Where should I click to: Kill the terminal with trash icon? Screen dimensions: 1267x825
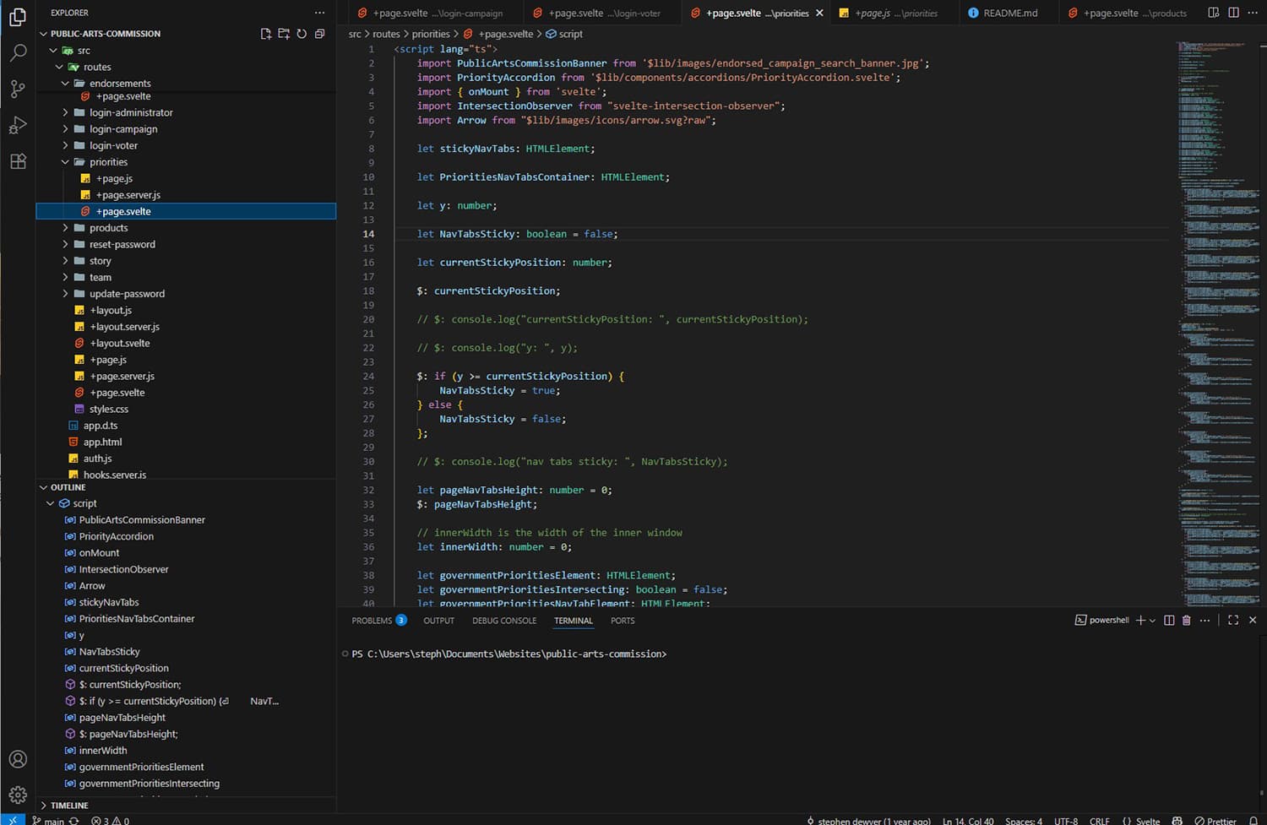click(1186, 621)
